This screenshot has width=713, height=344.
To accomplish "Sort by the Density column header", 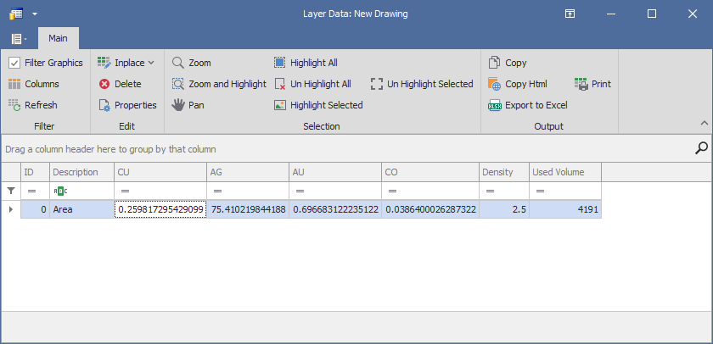I will pyautogui.click(x=503, y=172).
